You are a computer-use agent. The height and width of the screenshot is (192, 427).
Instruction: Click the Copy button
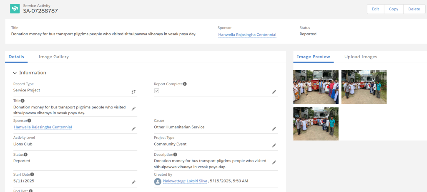pos(394,9)
